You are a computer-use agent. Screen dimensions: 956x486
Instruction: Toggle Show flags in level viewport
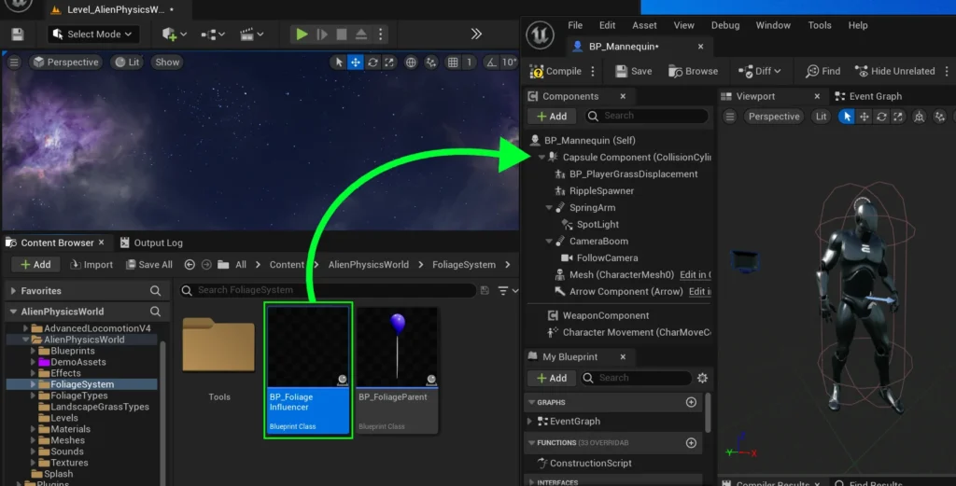[167, 62]
